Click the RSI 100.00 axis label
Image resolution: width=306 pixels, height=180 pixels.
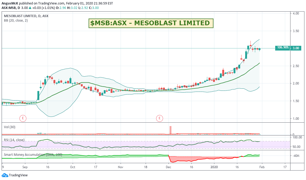(x=297, y=137)
